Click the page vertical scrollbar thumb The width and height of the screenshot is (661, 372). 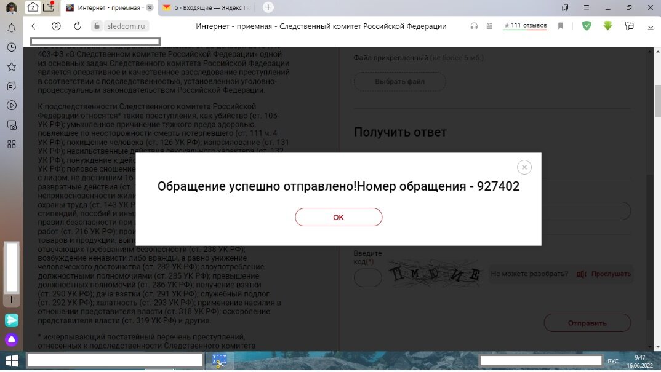click(657, 101)
